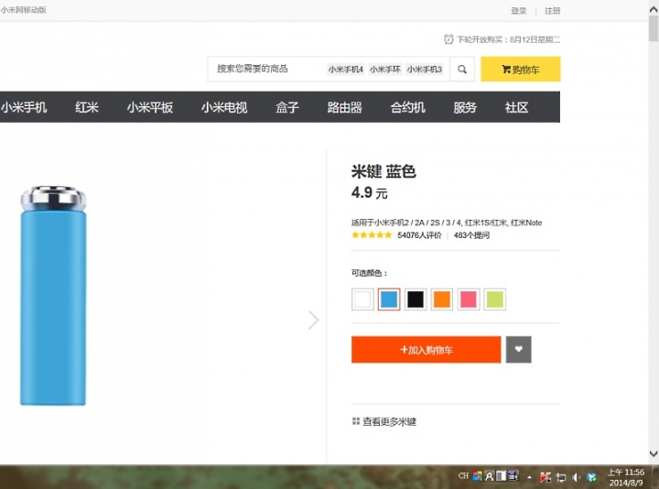
Task: Open the volume speaker tray icon
Action: [576, 477]
